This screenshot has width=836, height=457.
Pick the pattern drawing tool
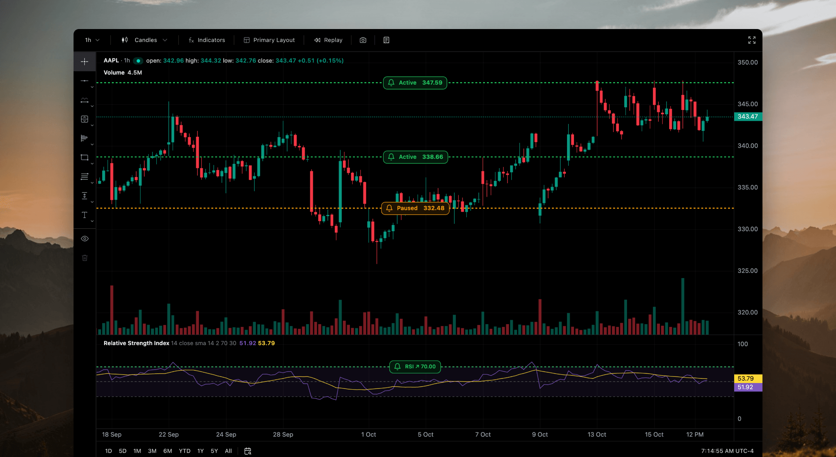point(84,100)
